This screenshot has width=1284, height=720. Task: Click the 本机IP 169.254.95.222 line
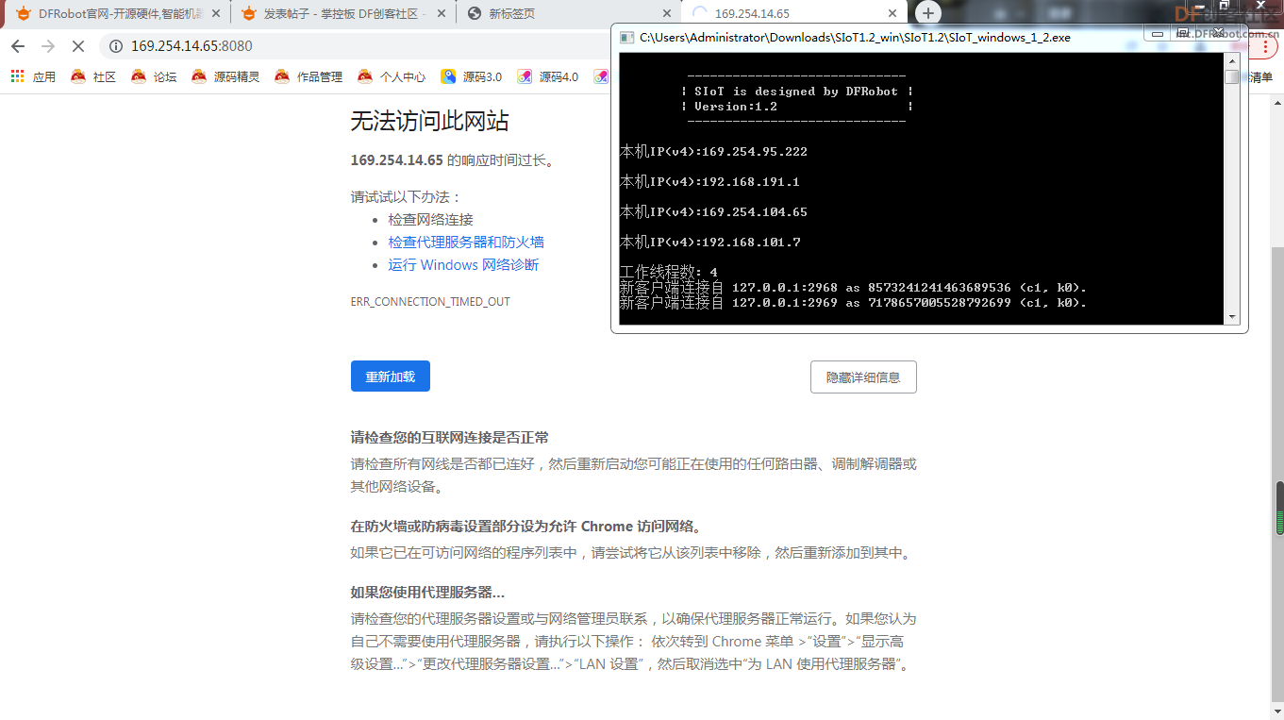713,152
